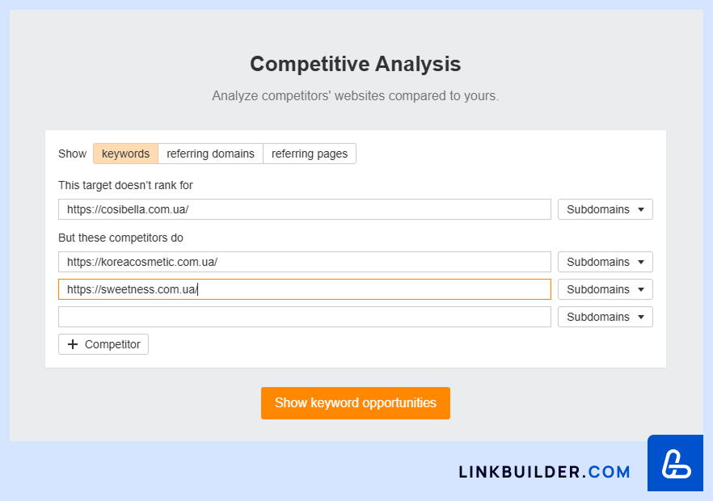Click the LINKBUILDER.COM text link
713x501 pixels.
[544, 472]
